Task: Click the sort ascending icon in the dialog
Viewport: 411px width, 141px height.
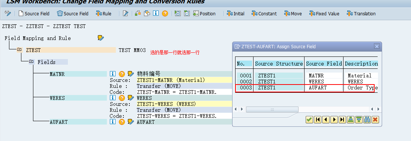Action: 351,120
